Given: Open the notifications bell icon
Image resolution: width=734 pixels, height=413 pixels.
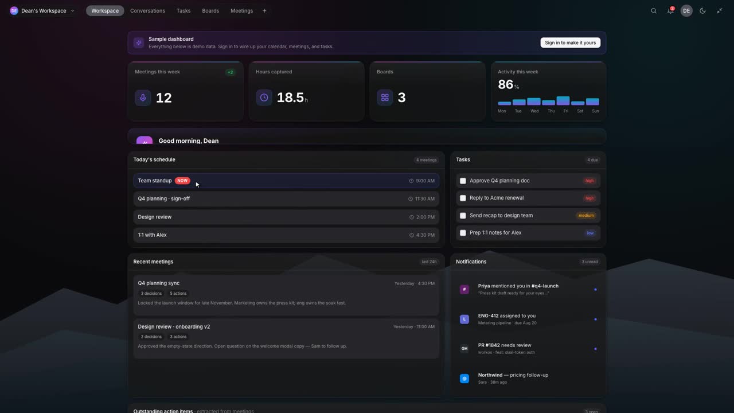Looking at the screenshot, I should pyautogui.click(x=670, y=11).
